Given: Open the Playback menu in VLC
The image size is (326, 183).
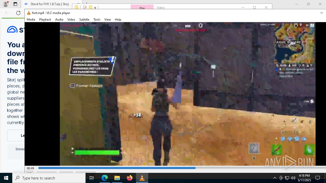Looking at the screenshot, I should coord(45,19).
